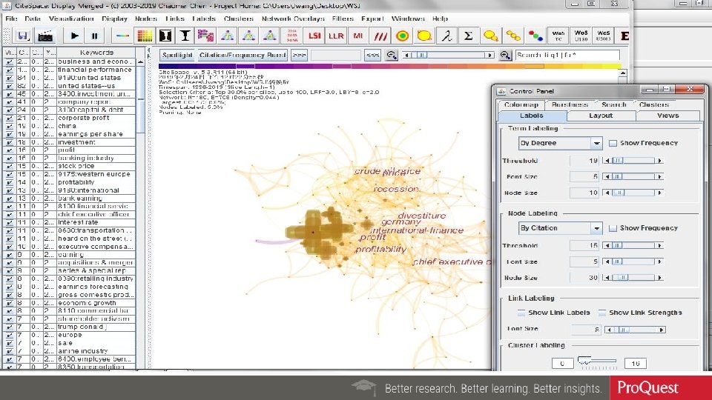The width and height of the screenshot is (712, 400).
Task: Click the <<< backward button
Action: tap(372, 56)
